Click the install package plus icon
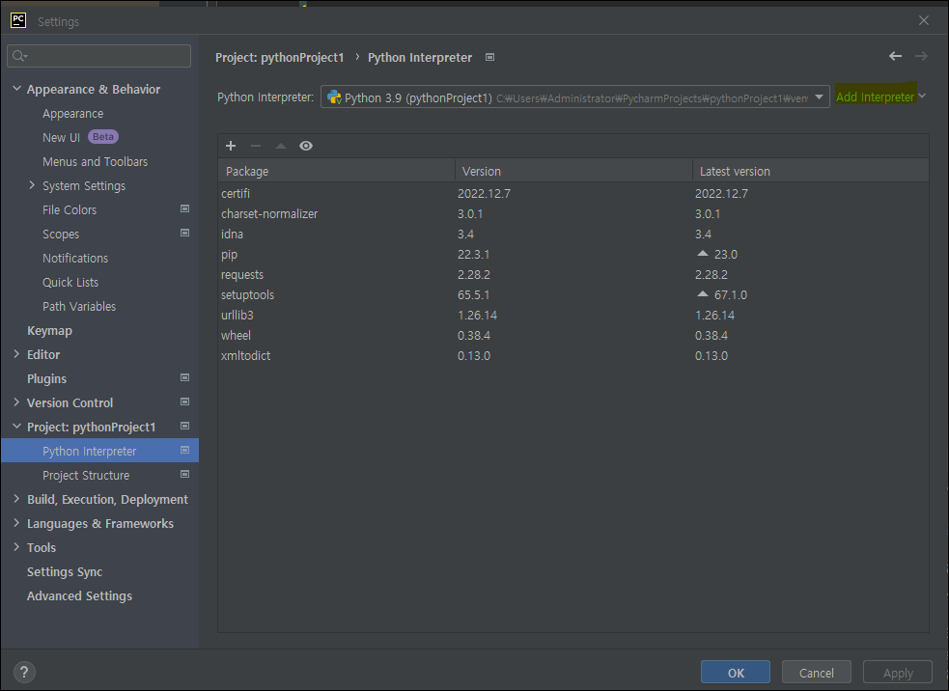The width and height of the screenshot is (949, 691). [231, 146]
